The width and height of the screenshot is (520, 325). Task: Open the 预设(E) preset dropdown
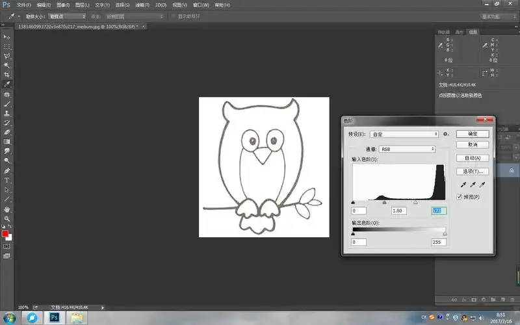point(404,134)
